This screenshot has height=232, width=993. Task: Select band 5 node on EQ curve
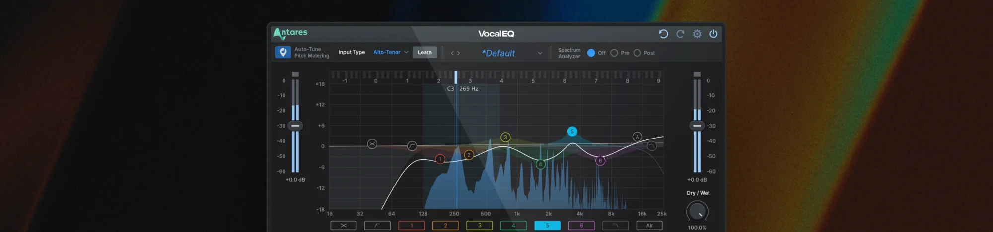(x=572, y=131)
